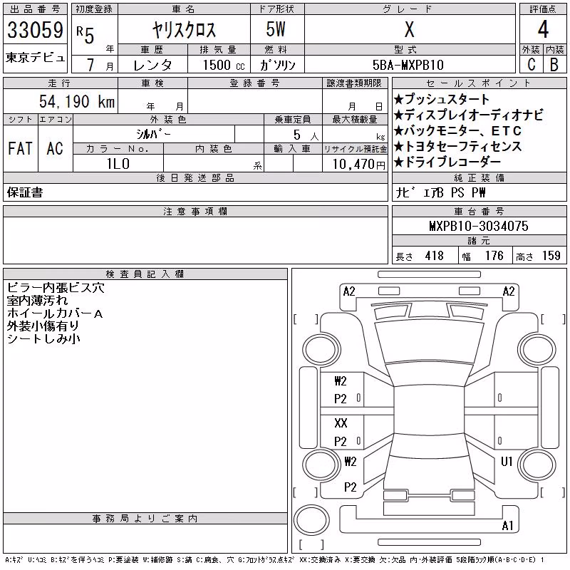The image size is (570, 570).
Task: Click the AC air conditioner value
Action: (55, 148)
